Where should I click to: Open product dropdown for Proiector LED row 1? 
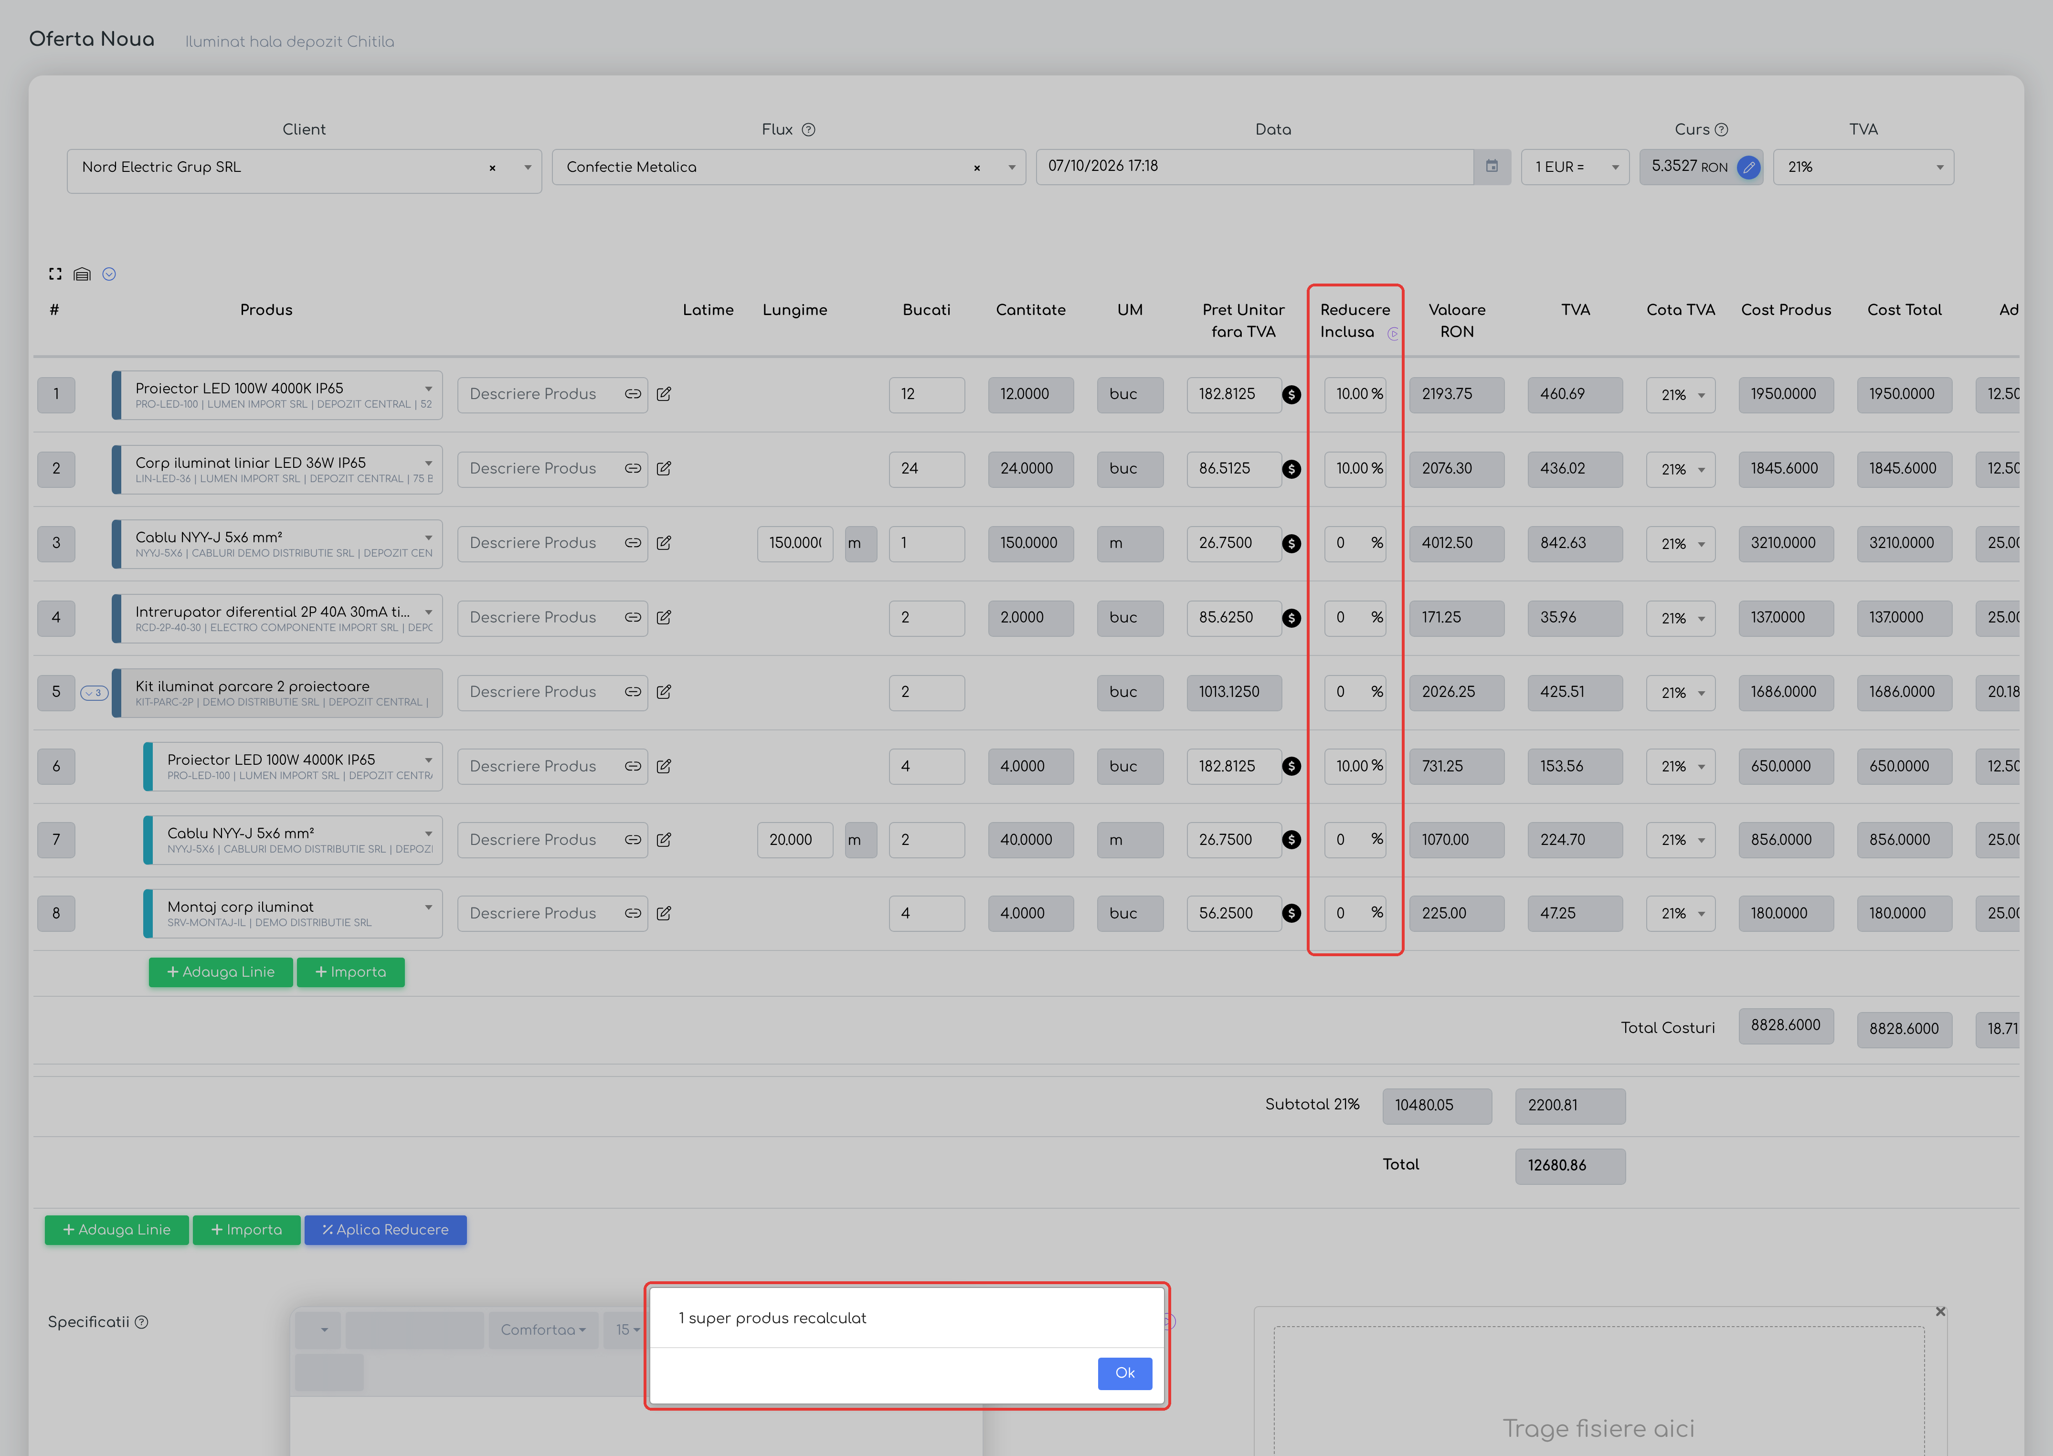(x=429, y=389)
